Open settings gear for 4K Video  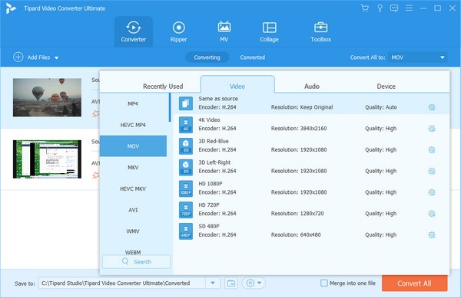point(432,129)
